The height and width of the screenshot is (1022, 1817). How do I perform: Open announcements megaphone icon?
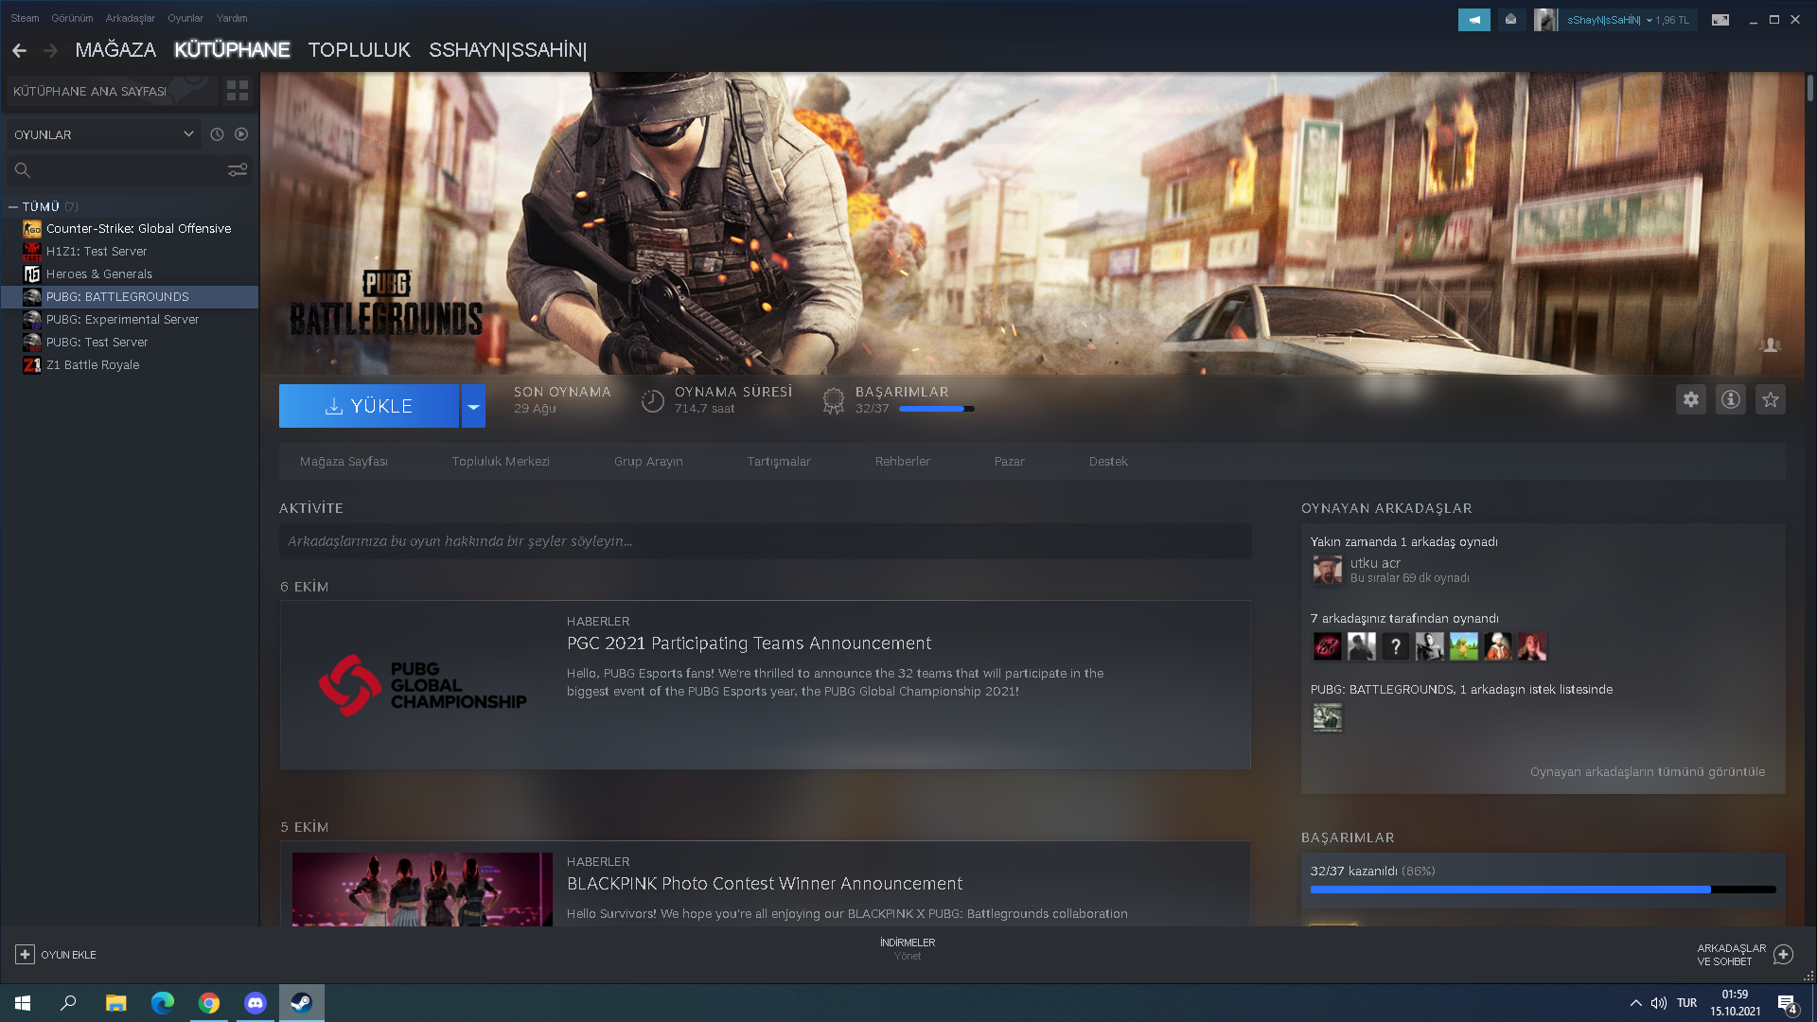tap(1473, 20)
